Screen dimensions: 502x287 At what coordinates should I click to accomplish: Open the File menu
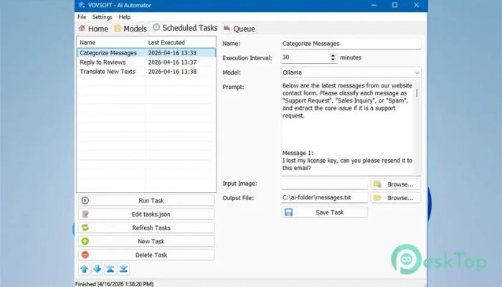click(82, 17)
